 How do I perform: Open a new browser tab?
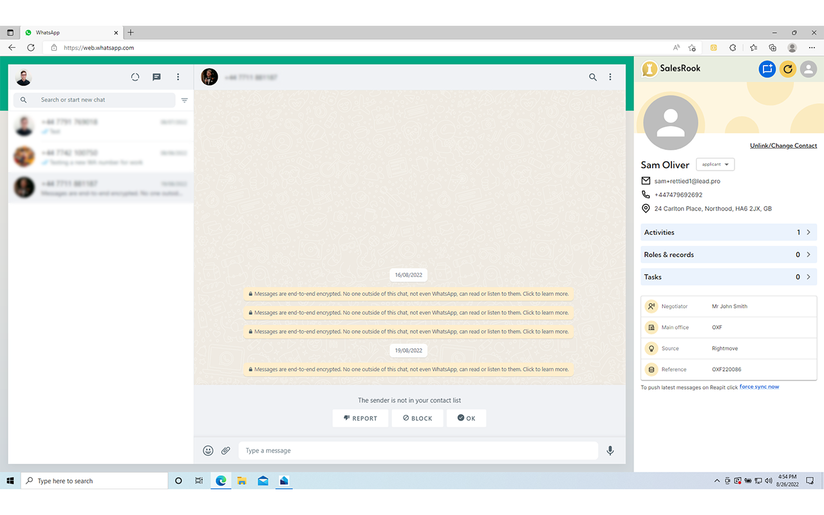(131, 32)
